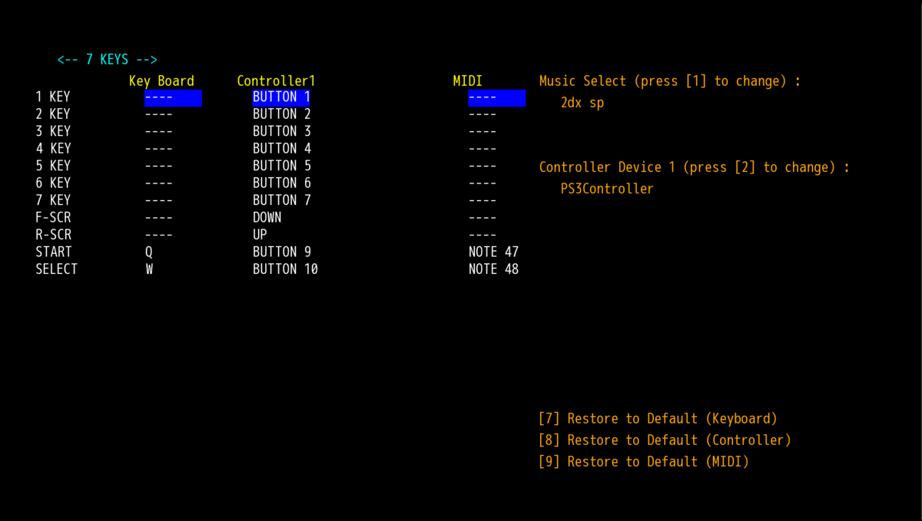Image resolution: width=922 pixels, height=521 pixels.
Task: Click the highlighted MIDI cell for 1 KEY
Action: pos(497,98)
